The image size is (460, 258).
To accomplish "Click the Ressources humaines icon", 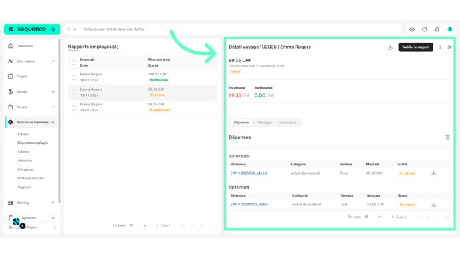I will pos(11,122).
